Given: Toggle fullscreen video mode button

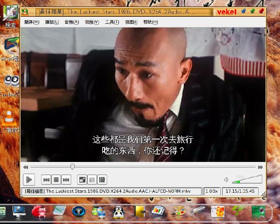Looking at the screenshot, I should [x=82, y=180].
